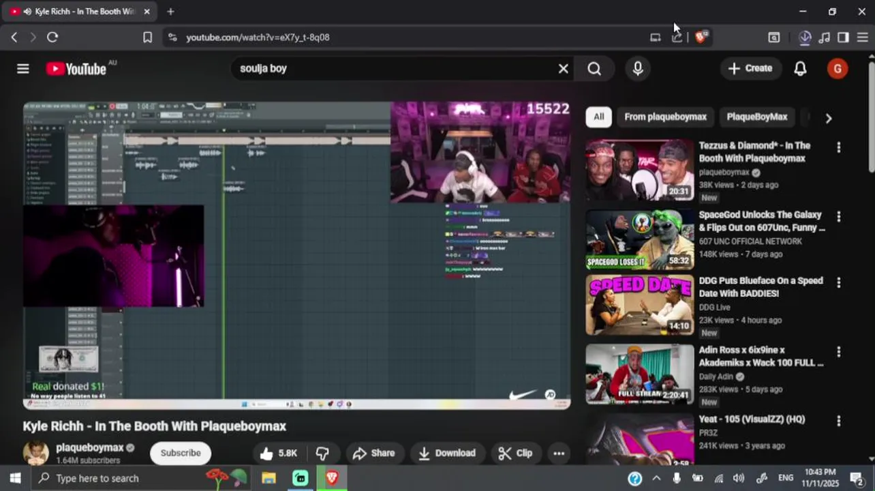This screenshot has width=875, height=491.
Task: Run search with the magnifier button
Action: [x=594, y=68]
